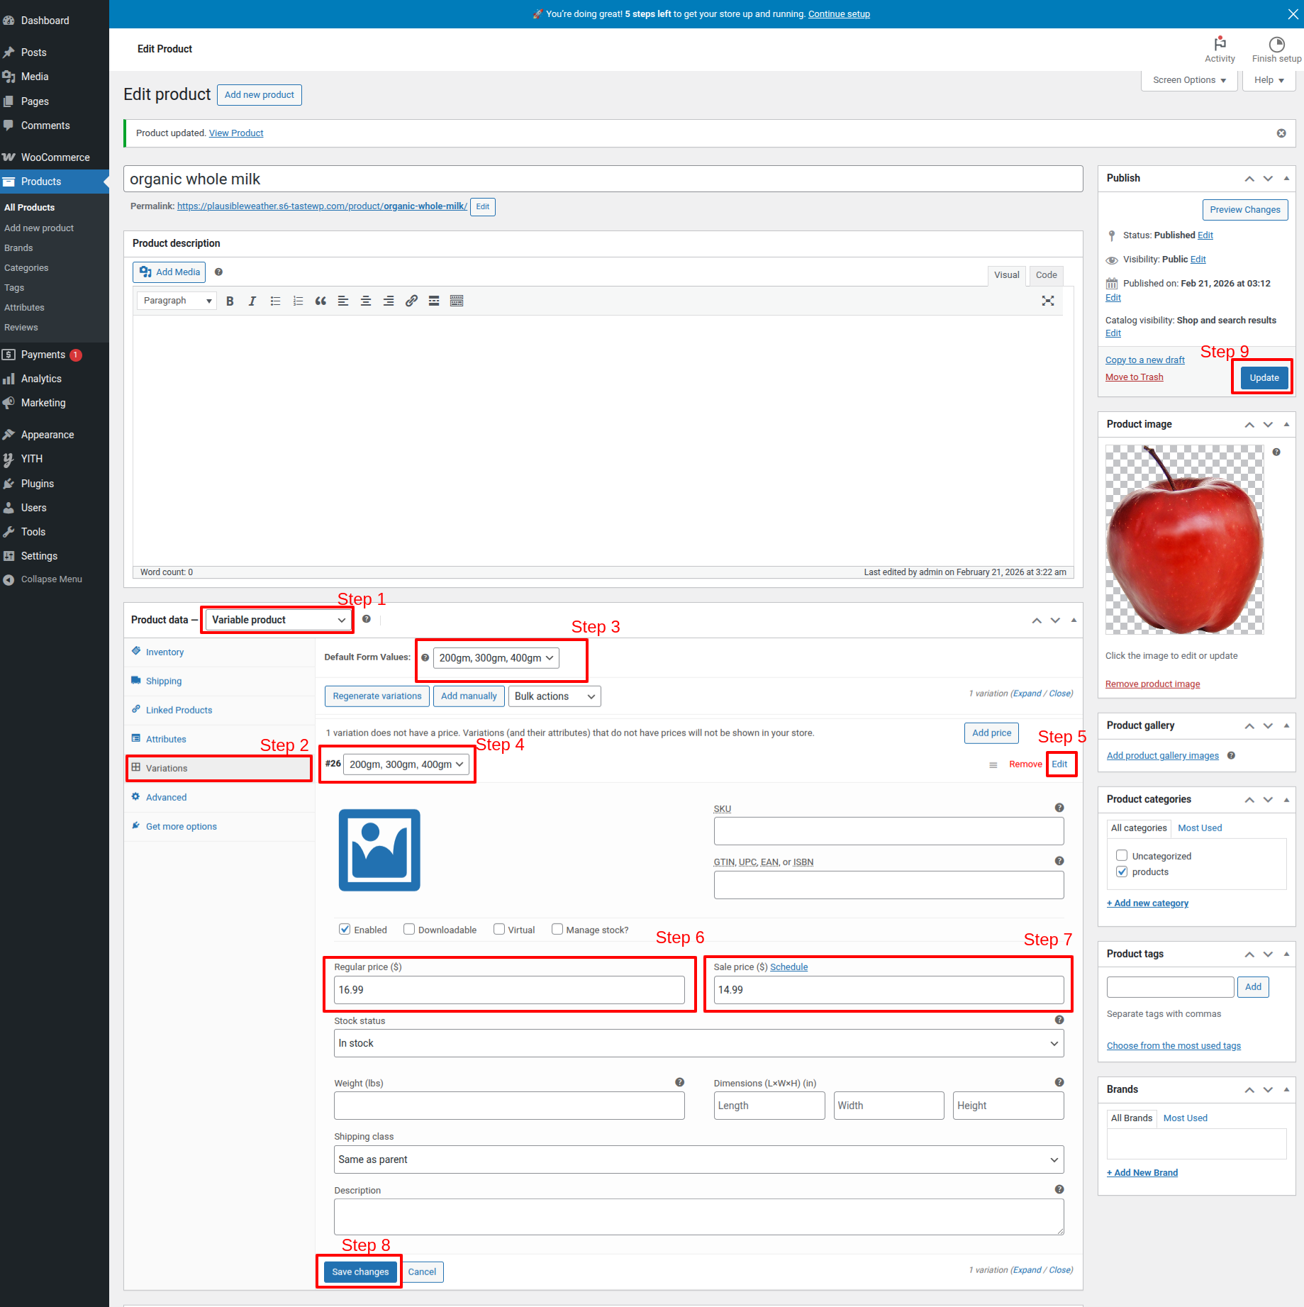Viewport: 1304px width, 1307px height.
Task: Click the Regular price input field
Action: pos(508,990)
